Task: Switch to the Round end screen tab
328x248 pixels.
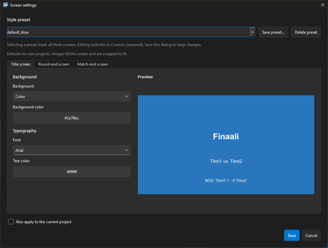Action: pyautogui.click(x=54, y=64)
